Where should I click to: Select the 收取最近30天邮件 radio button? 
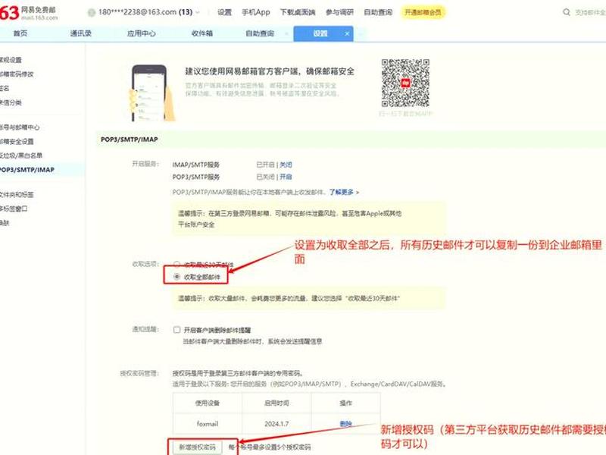pyautogui.click(x=176, y=264)
